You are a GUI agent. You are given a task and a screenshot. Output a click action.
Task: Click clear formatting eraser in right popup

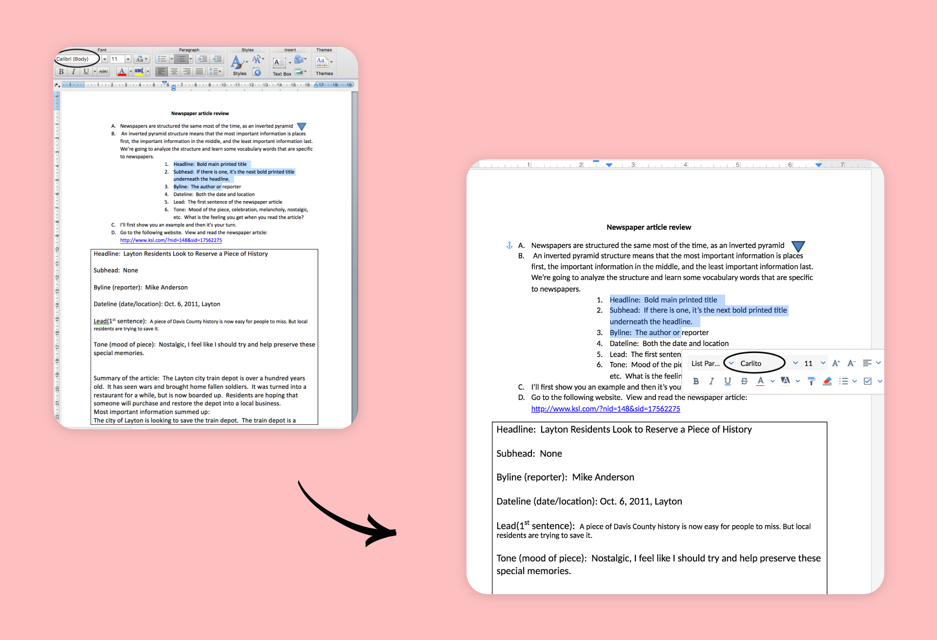[827, 381]
